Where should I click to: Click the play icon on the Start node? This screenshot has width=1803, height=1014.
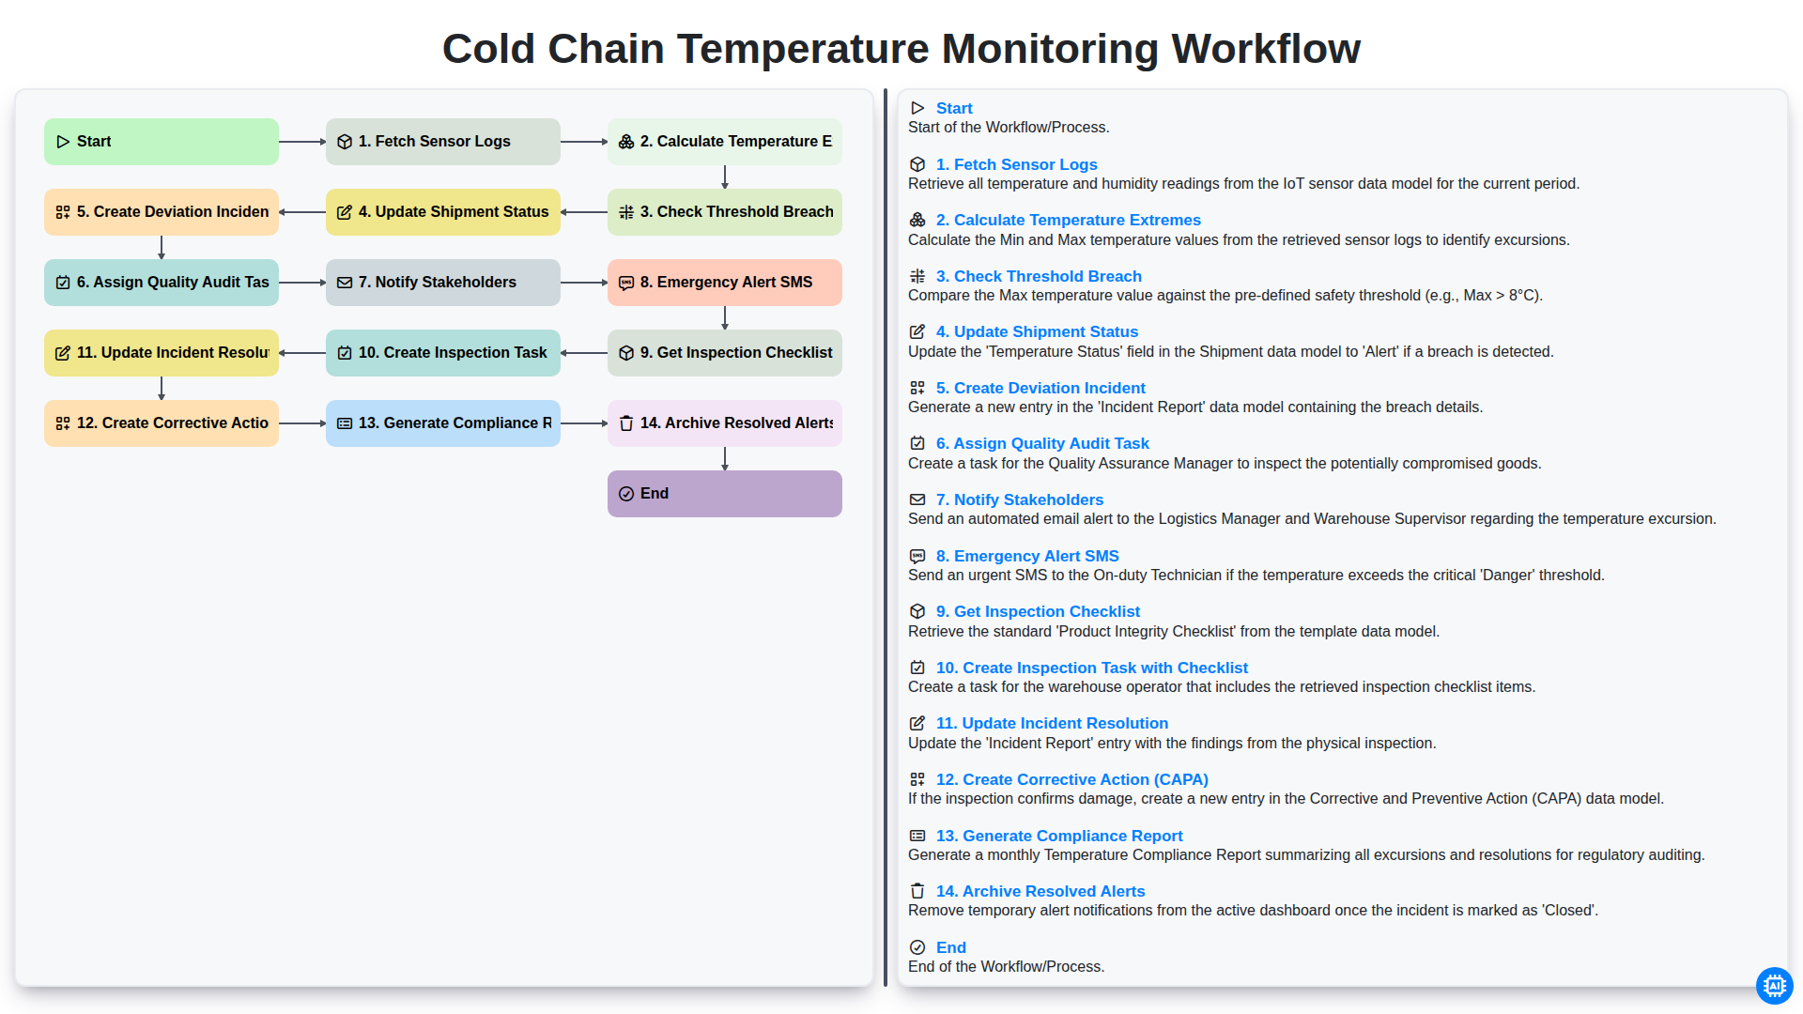tap(63, 142)
